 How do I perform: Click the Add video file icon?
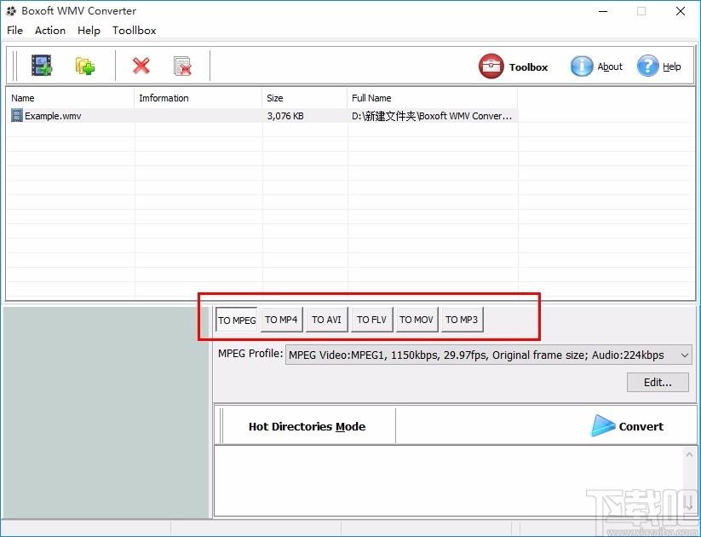pyautogui.click(x=42, y=66)
